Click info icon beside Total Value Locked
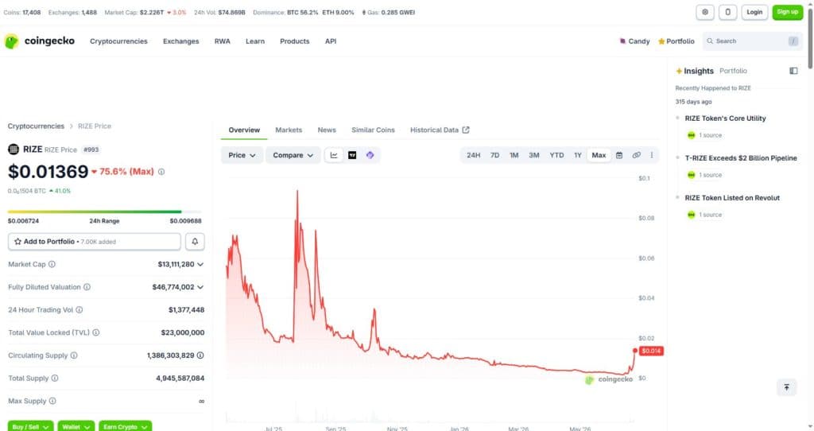The height and width of the screenshot is (431, 814). tap(95, 333)
